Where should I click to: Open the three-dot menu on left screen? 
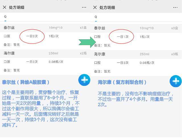point(84,7)
